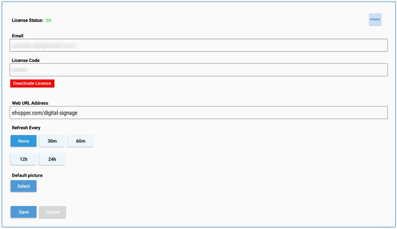Click the Refresh Every label

point(26,128)
